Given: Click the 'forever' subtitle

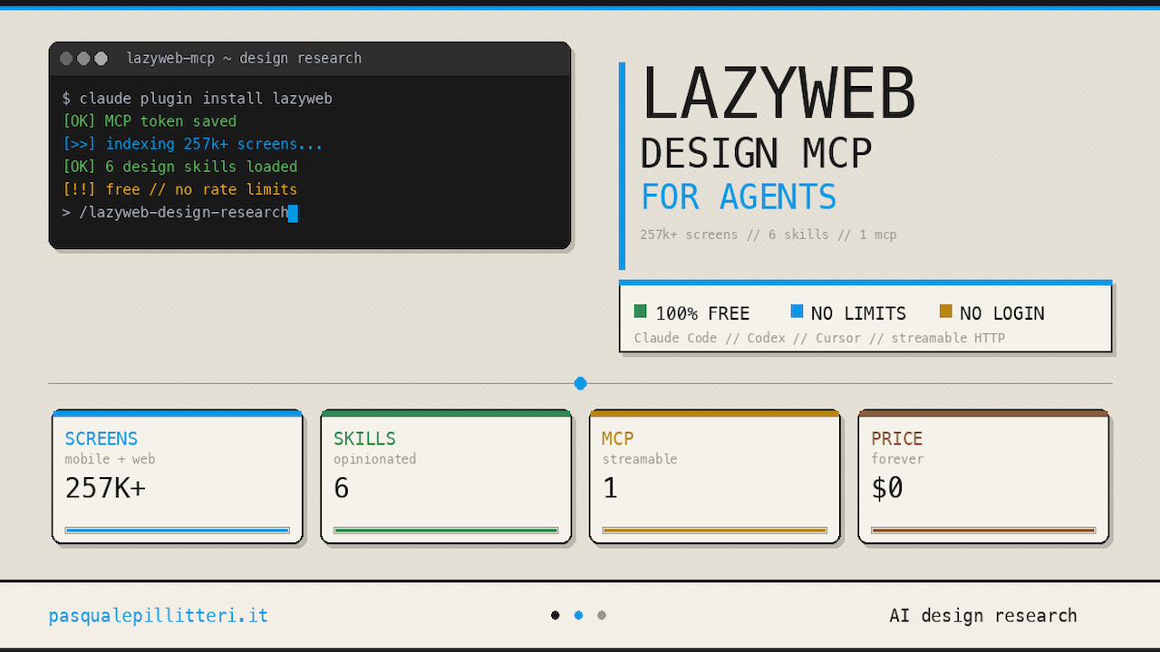Looking at the screenshot, I should 897,459.
